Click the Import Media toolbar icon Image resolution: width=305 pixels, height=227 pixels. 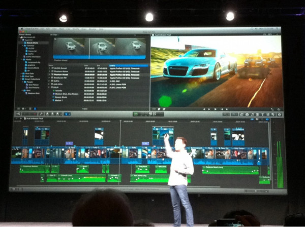[18, 114]
